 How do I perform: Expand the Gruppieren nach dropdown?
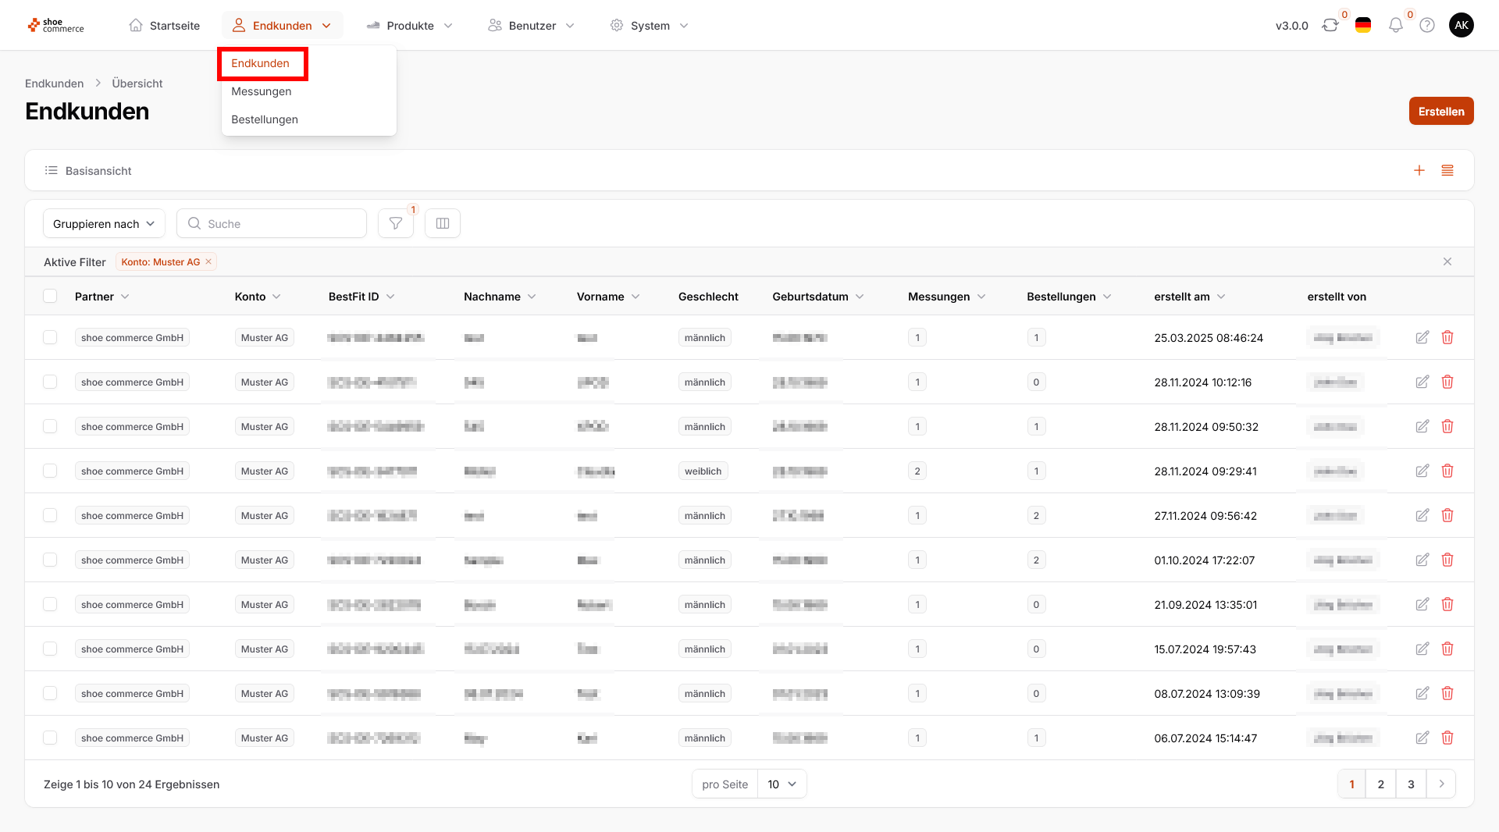(x=104, y=224)
